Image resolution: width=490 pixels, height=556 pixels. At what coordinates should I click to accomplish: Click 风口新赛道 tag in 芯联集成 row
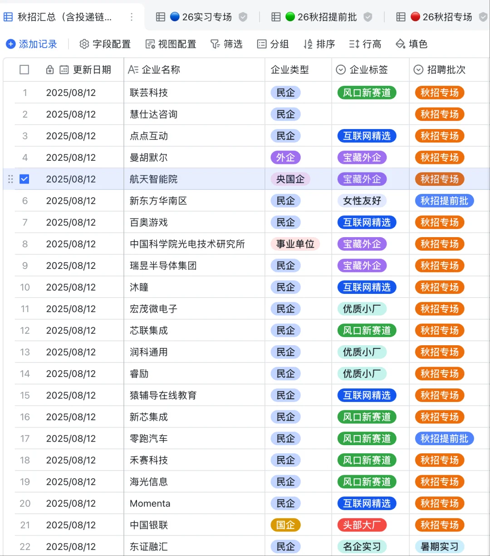coord(367,330)
